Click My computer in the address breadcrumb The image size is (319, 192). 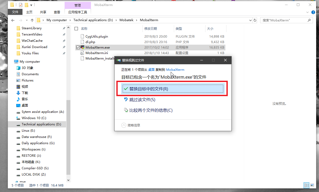pyautogui.click(x=57, y=20)
